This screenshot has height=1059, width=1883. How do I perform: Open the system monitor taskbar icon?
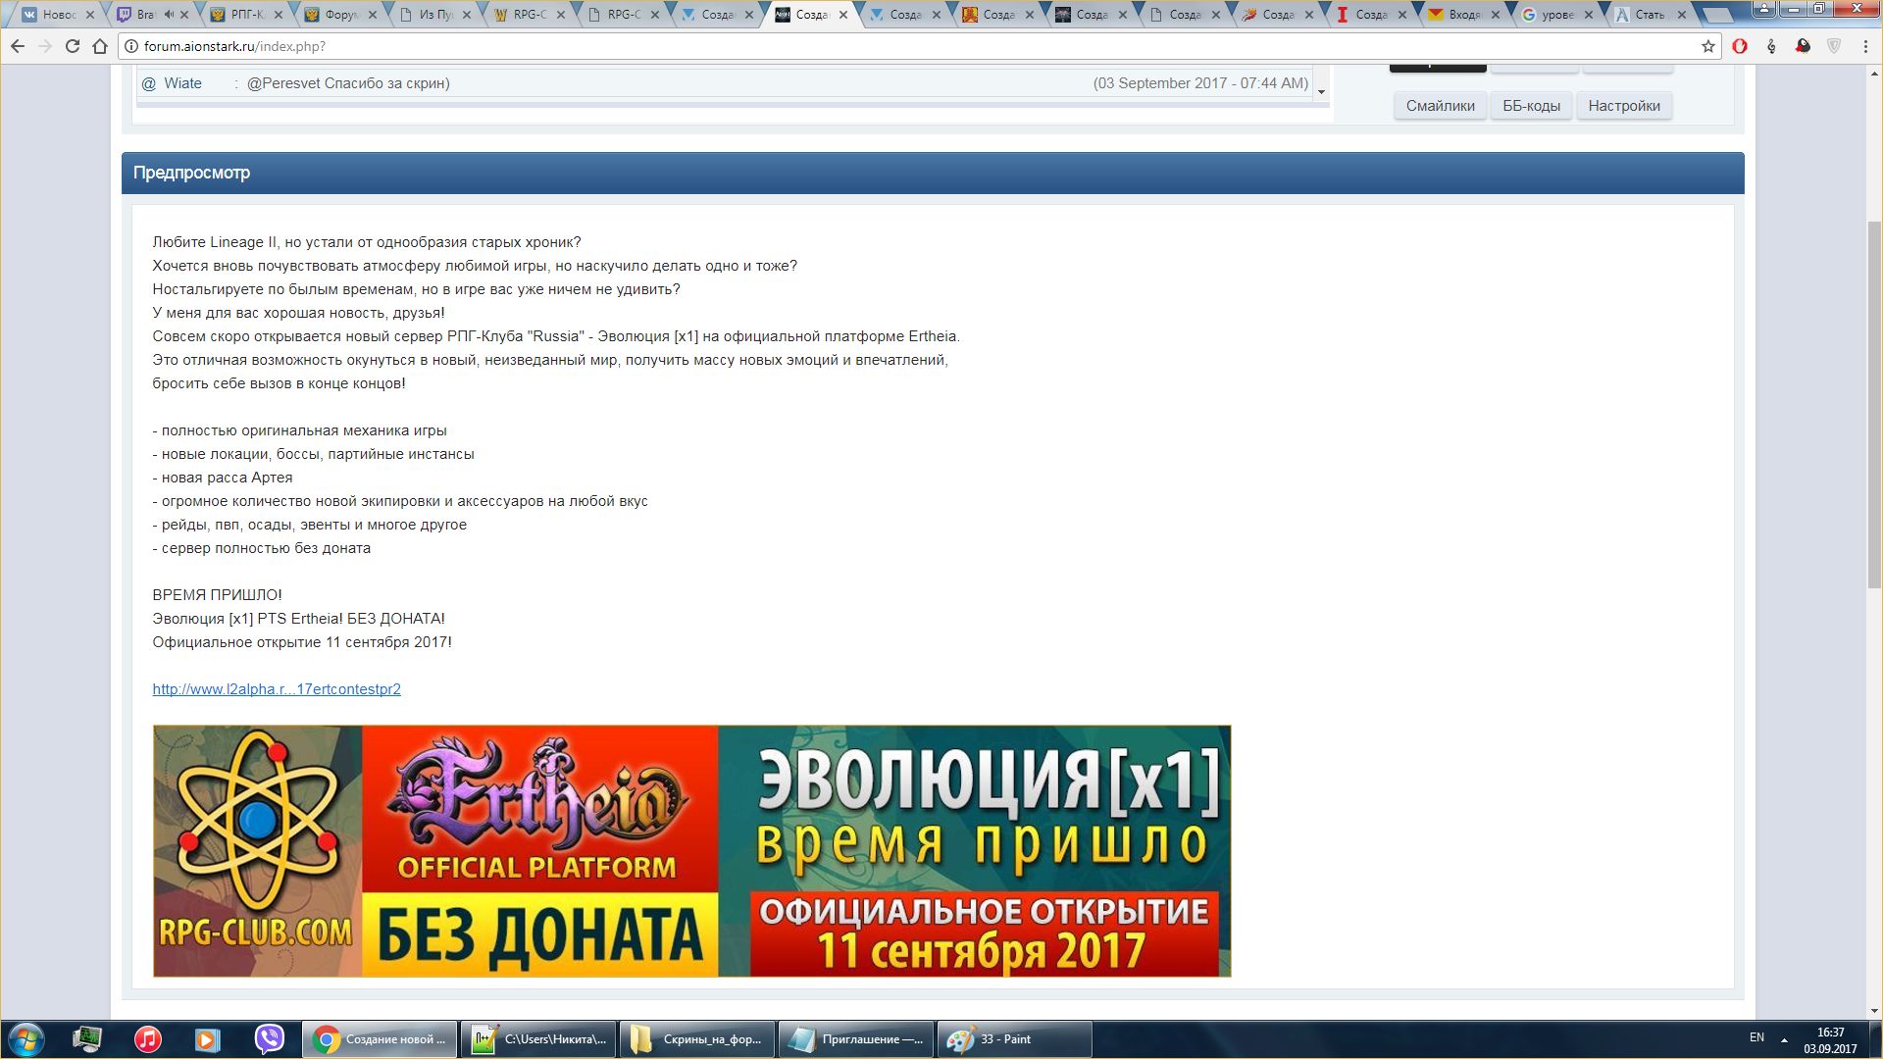87,1039
